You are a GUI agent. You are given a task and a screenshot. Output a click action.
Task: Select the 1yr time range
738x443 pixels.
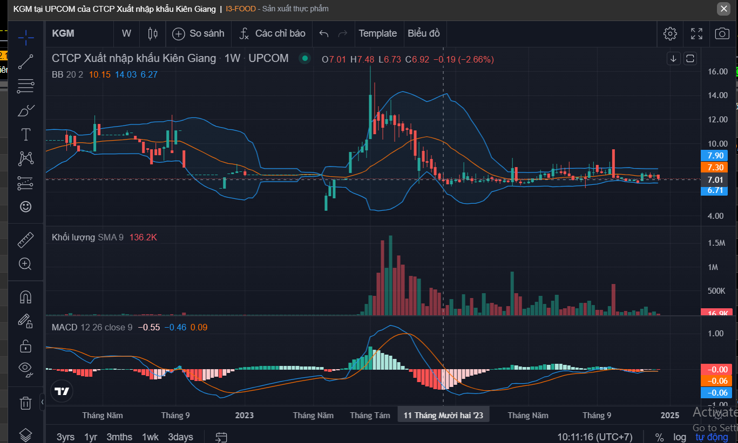pyautogui.click(x=91, y=437)
